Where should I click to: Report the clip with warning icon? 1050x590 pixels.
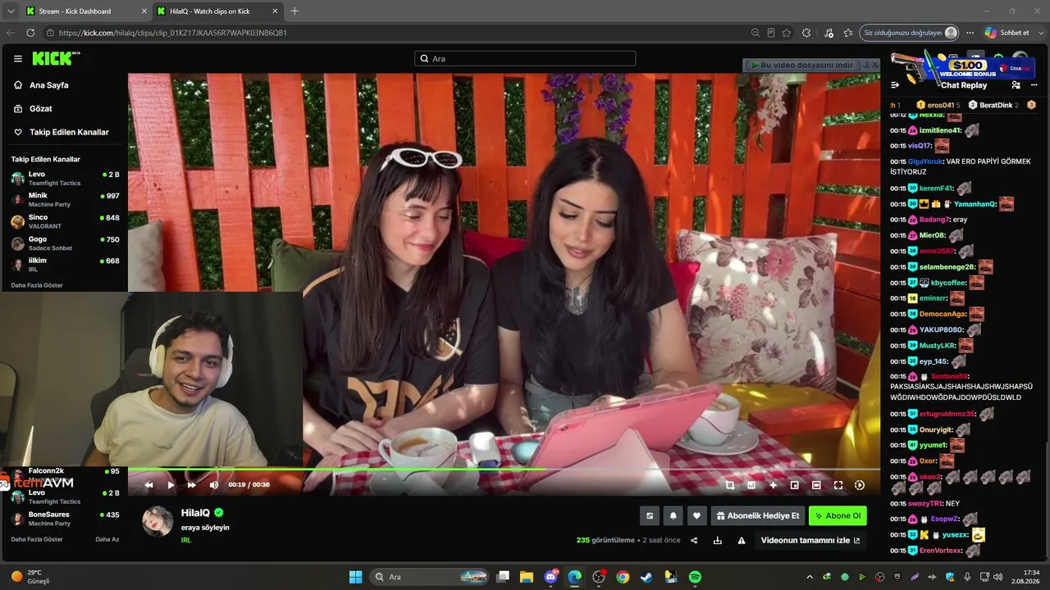742,541
